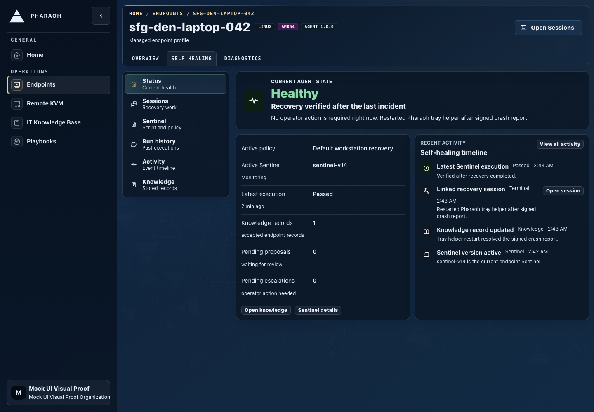Open Run history Past executions

click(176, 145)
